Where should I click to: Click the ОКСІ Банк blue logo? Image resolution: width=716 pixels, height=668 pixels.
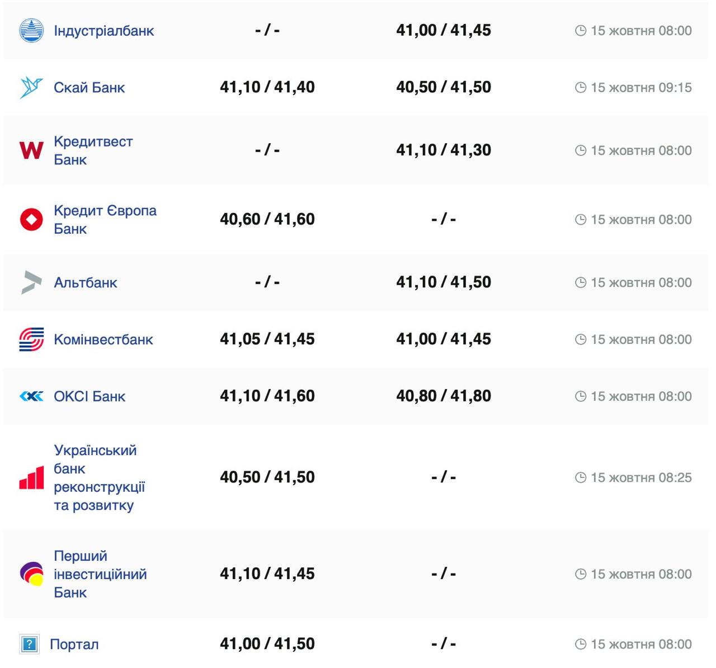point(31,396)
